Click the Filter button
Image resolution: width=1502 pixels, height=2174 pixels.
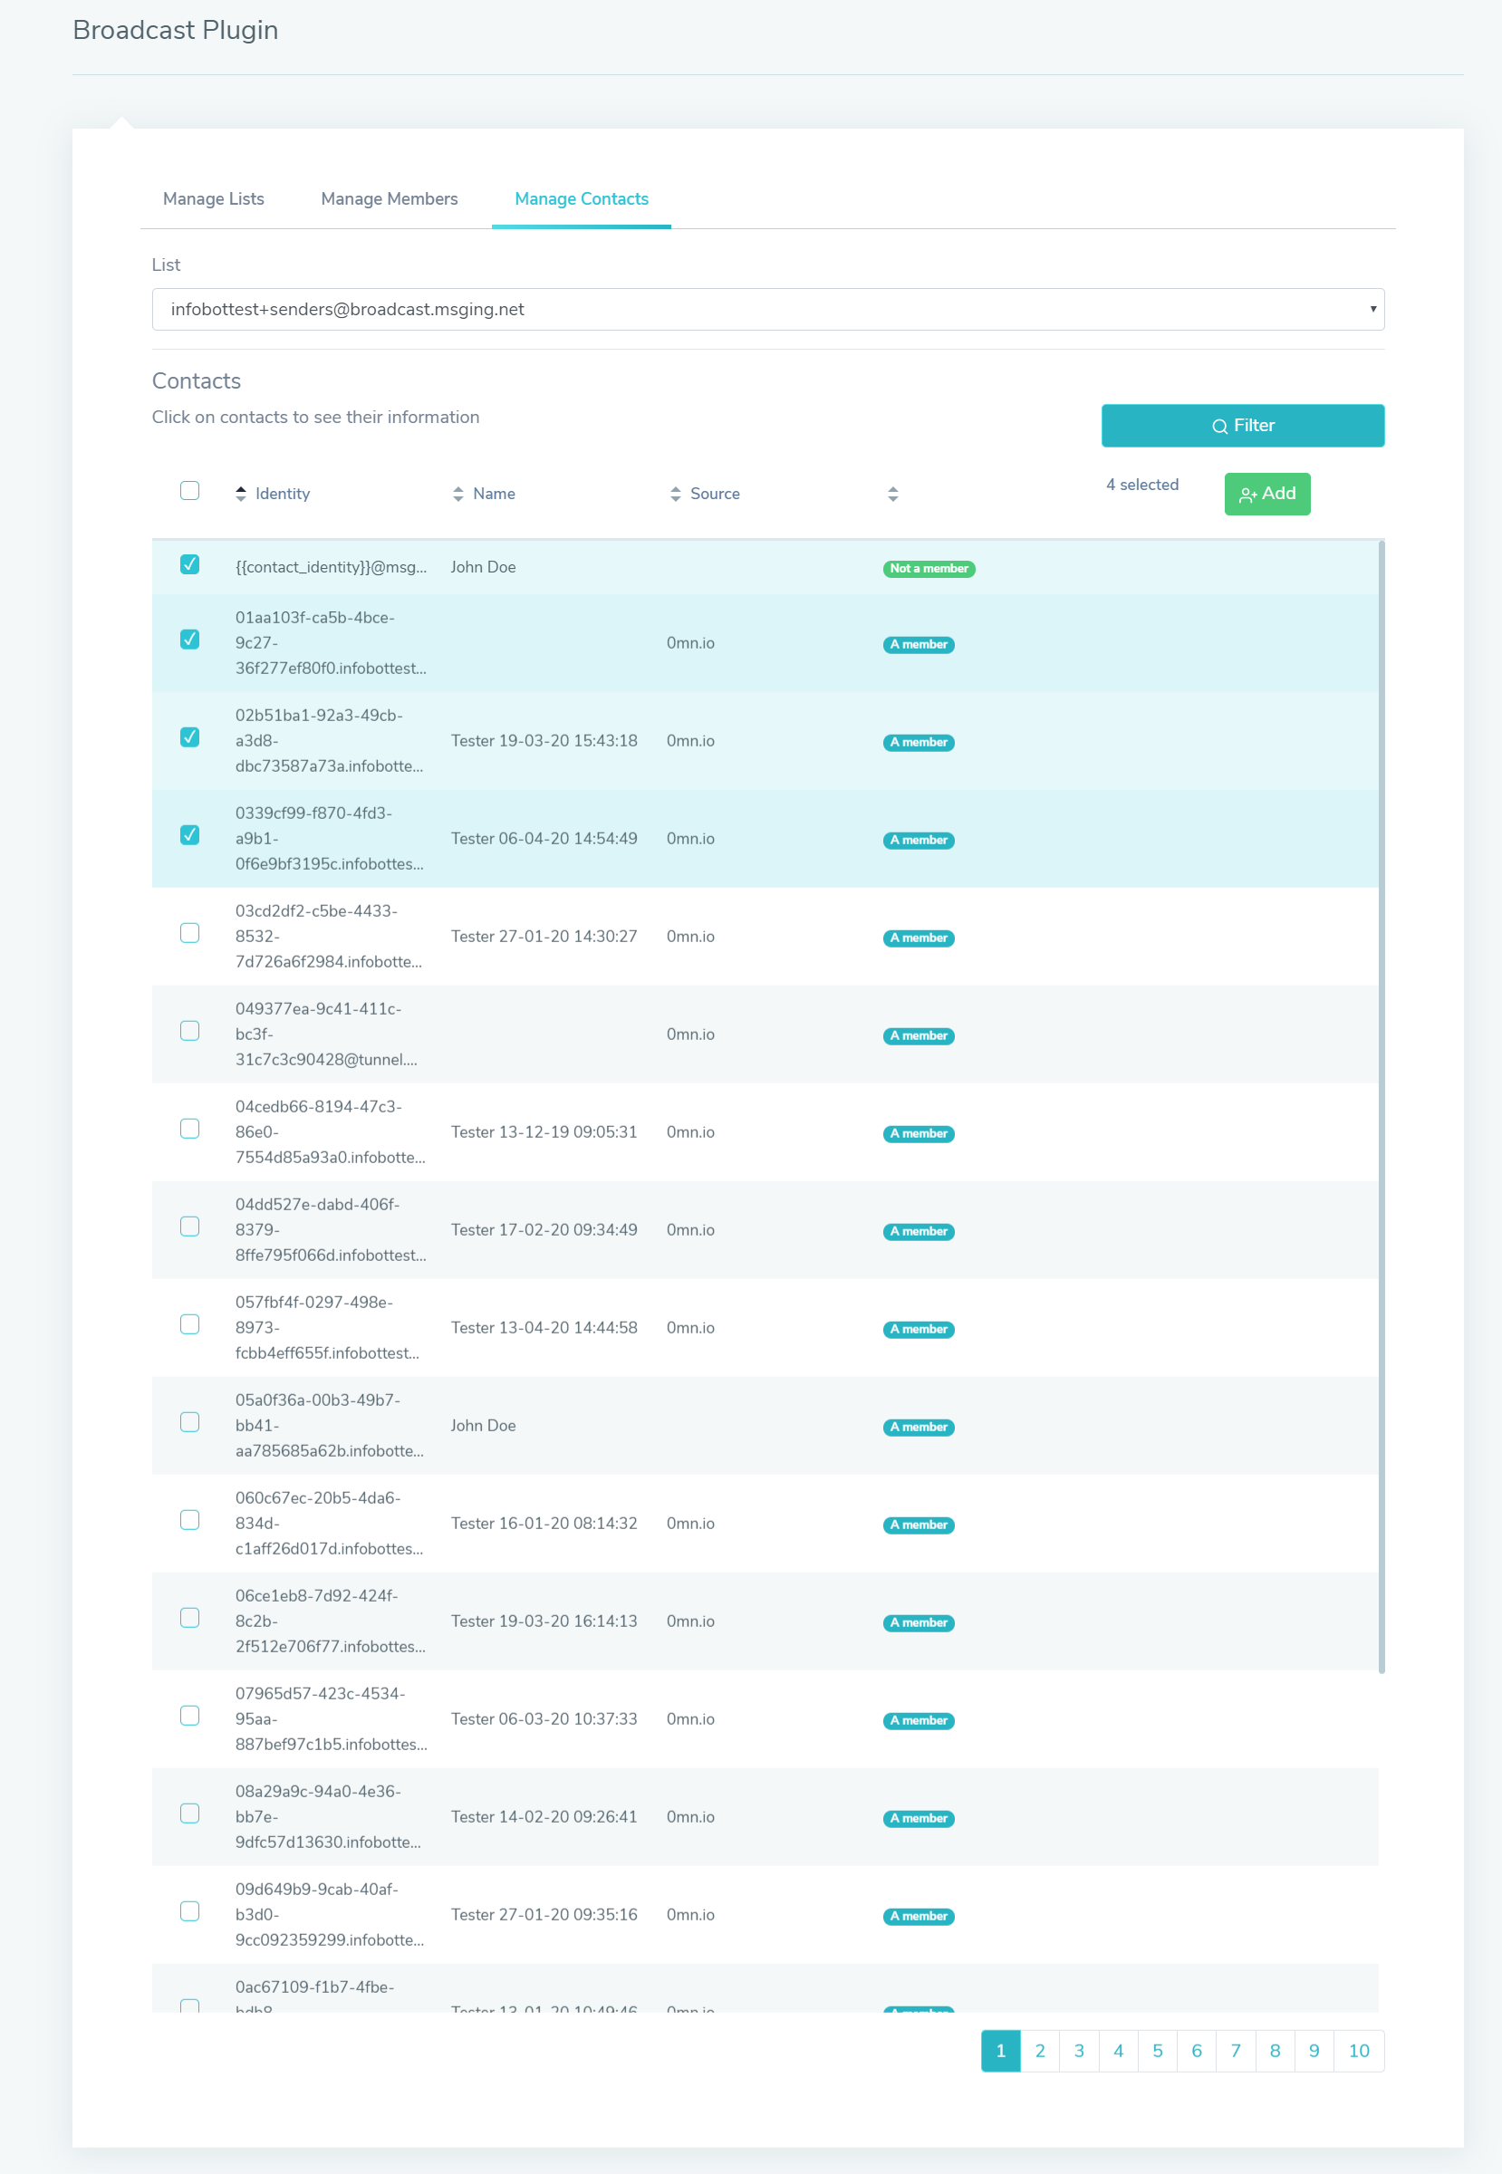pyautogui.click(x=1242, y=427)
